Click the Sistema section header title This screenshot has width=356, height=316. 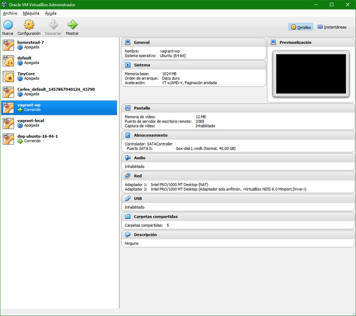point(142,65)
